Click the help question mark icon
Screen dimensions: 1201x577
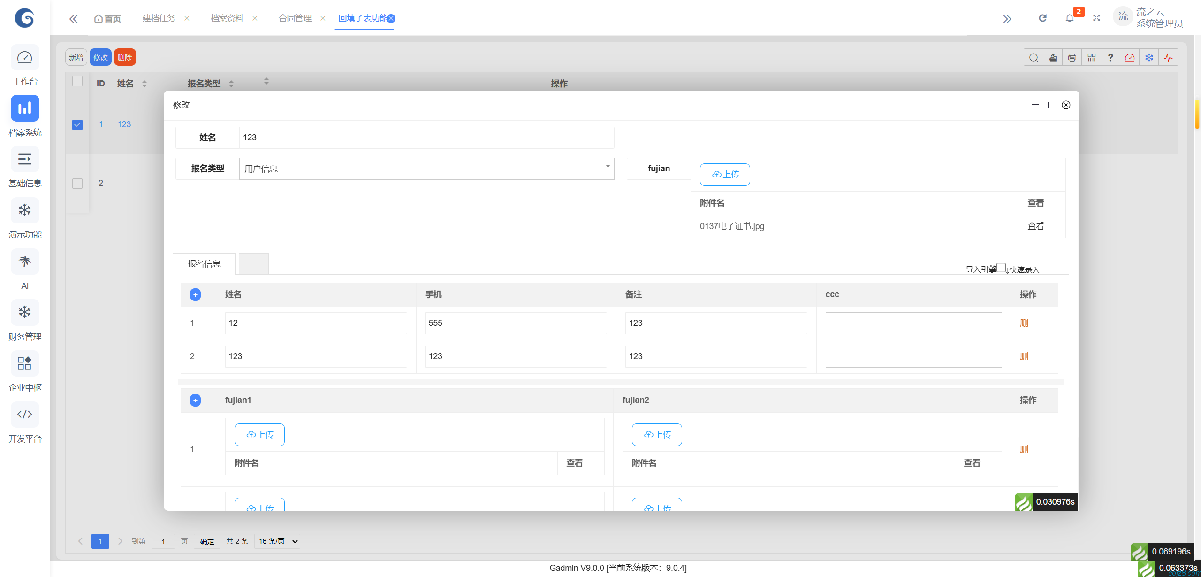point(1110,58)
